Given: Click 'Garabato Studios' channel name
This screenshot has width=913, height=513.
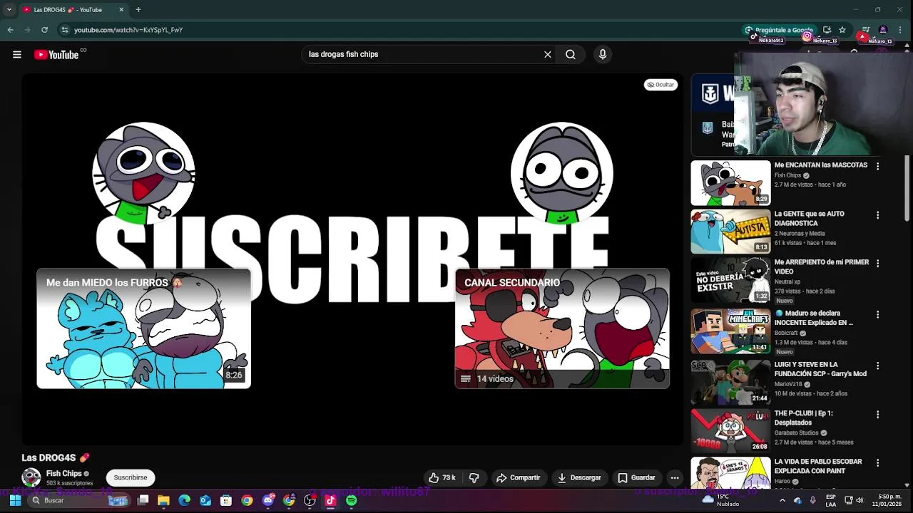Looking at the screenshot, I should click(x=797, y=432).
